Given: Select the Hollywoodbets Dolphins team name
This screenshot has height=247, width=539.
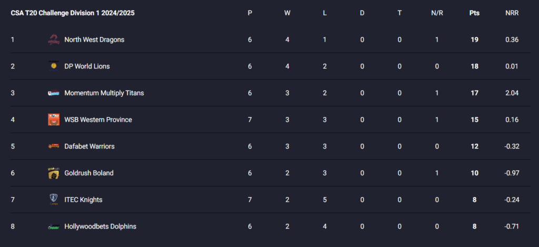Looking at the screenshot, I should click(101, 226).
